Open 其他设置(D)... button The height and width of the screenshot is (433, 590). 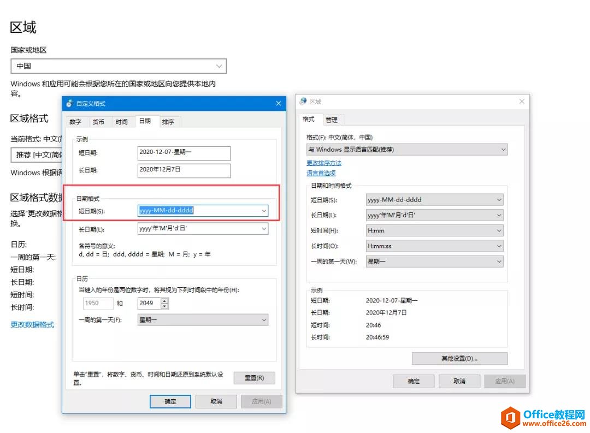pyautogui.click(x=459, y=359)
